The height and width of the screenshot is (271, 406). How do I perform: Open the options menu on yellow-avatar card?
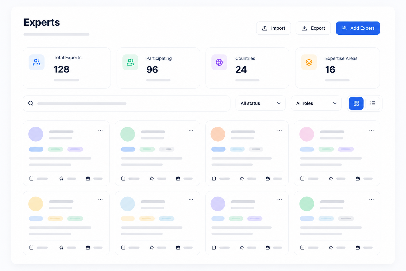100,200
